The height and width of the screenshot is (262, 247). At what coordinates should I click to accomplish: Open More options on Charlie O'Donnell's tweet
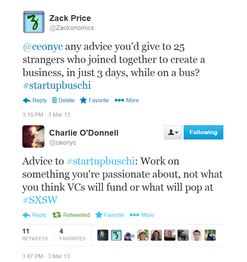point(142,215)
